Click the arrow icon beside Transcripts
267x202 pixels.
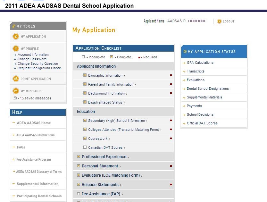[184, 72]
